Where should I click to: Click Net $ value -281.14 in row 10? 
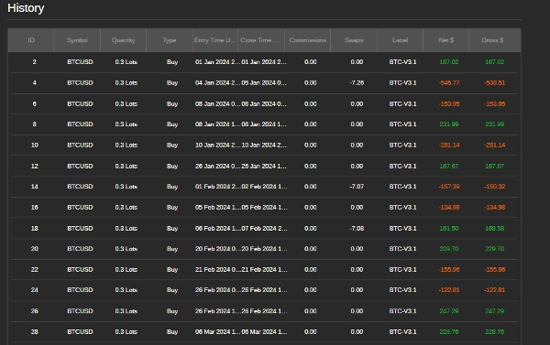pos(449,145)
